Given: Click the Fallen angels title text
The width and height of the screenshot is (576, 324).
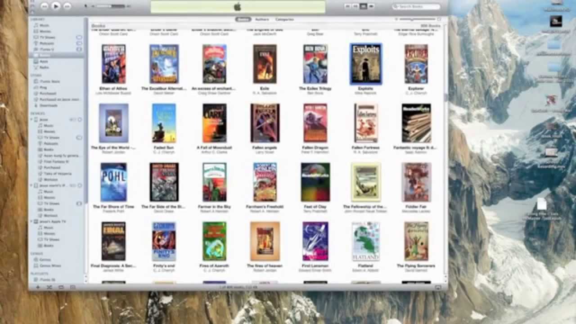Looking at the screenshot, I should [x=265, y=148].
